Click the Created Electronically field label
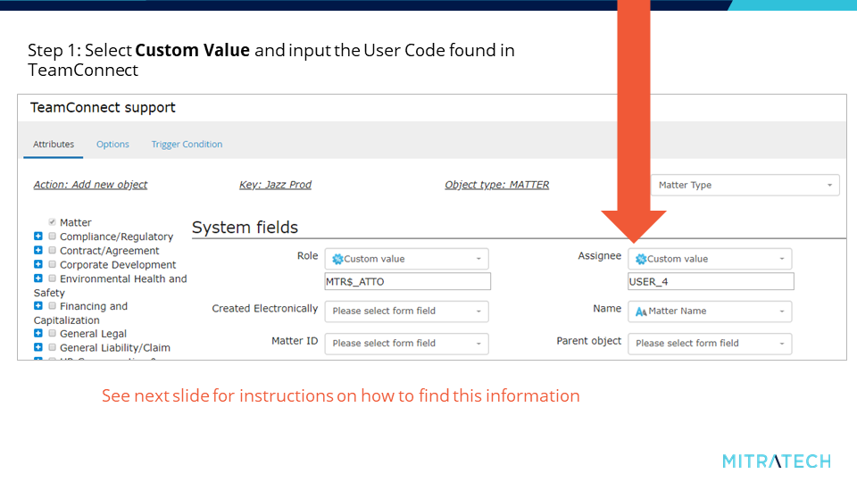Image resolution: width=857 pixels, height=482 pixels. (x=264, y=308)
